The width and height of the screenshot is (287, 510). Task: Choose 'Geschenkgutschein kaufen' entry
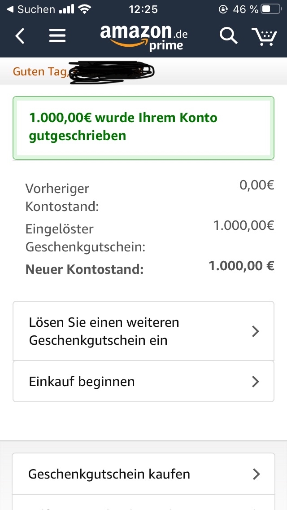pyautogui.click(x=109, y=474)
